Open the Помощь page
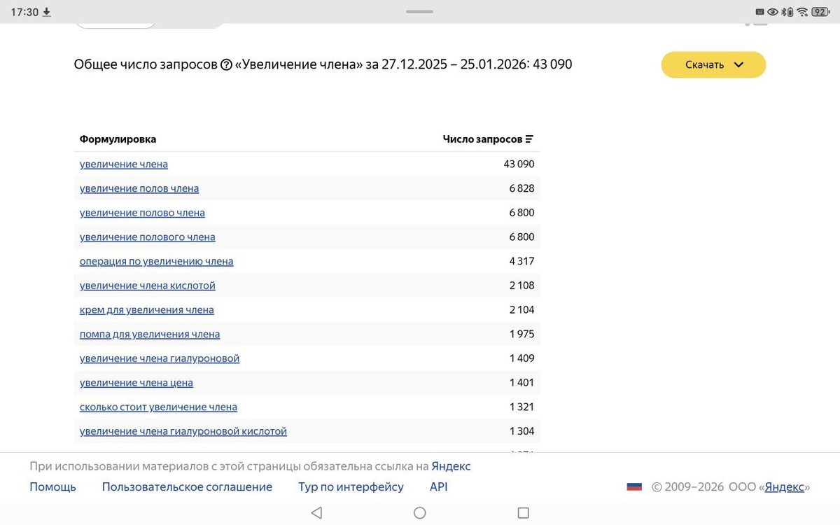Viewport: 840px width, 525px height. click(52, 486)
